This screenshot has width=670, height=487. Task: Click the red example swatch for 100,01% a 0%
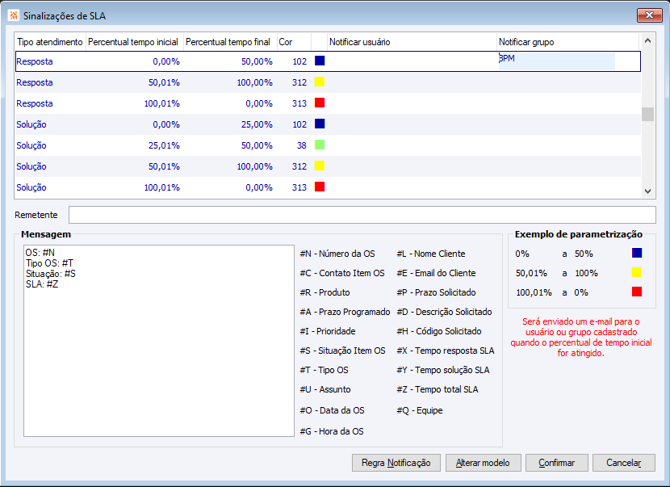637,292
